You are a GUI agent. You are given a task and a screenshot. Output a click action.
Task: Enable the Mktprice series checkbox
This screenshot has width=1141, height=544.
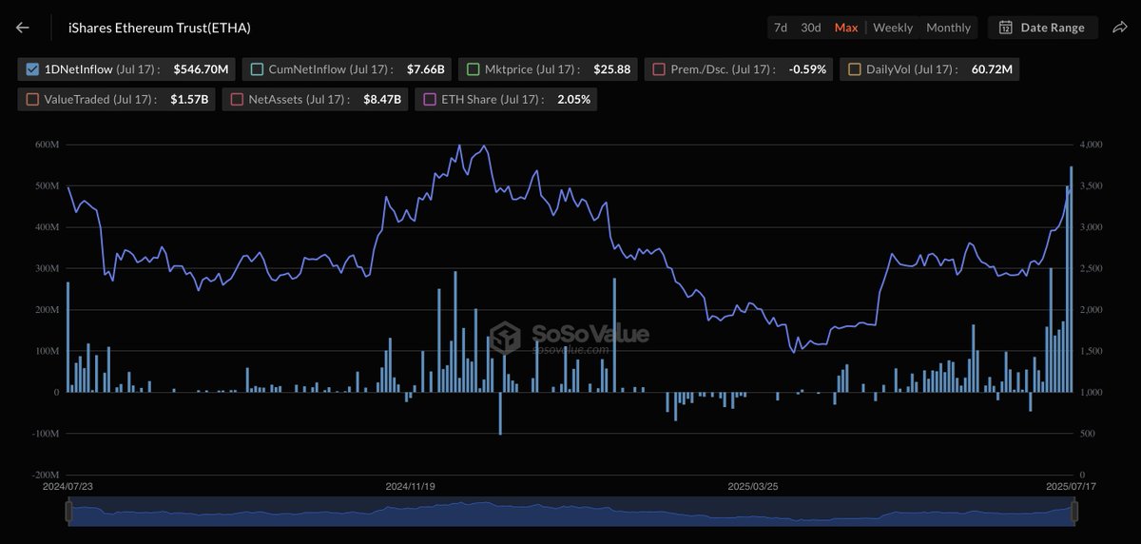click(x=472, y=68)
